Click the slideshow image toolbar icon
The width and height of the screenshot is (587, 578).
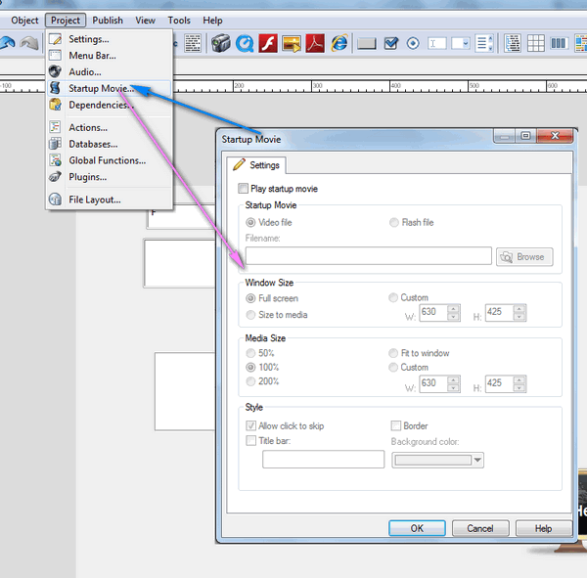point(292,43)
